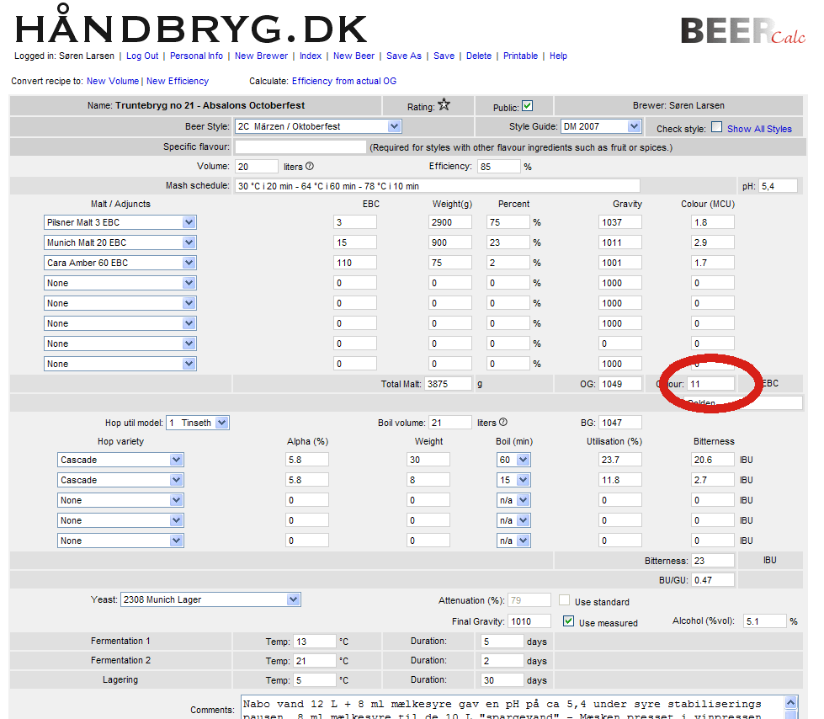Click the Specific flavour input field

pos(300,147)
